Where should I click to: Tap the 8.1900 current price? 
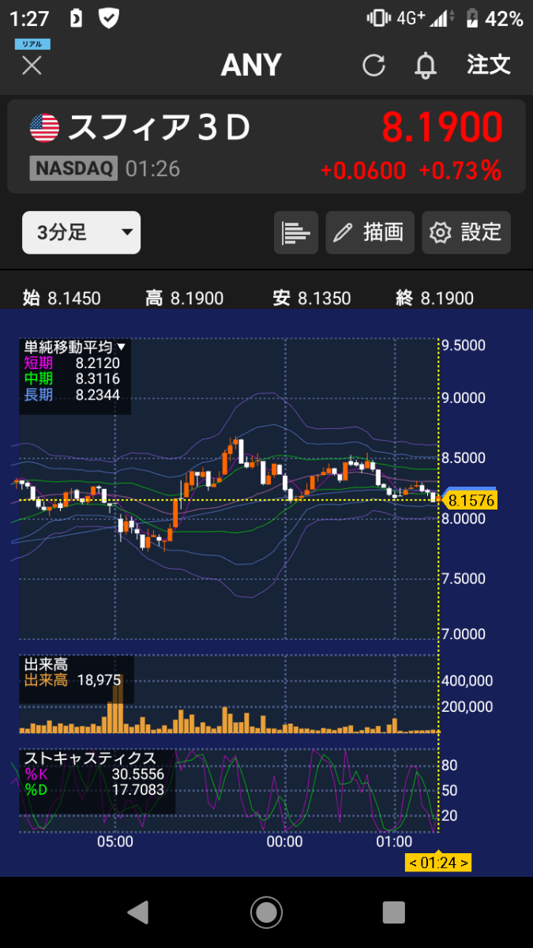[442, 128]
